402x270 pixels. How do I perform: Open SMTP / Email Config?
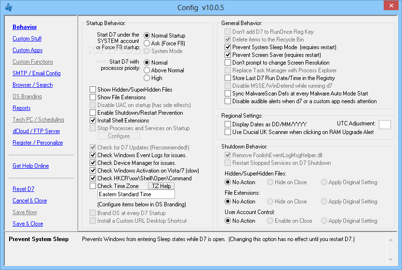(x=37, y=73)
